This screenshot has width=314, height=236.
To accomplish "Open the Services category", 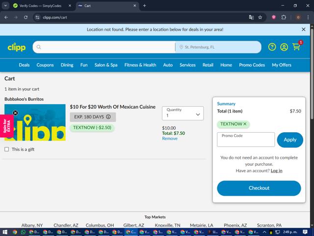I will click(187, 65).
